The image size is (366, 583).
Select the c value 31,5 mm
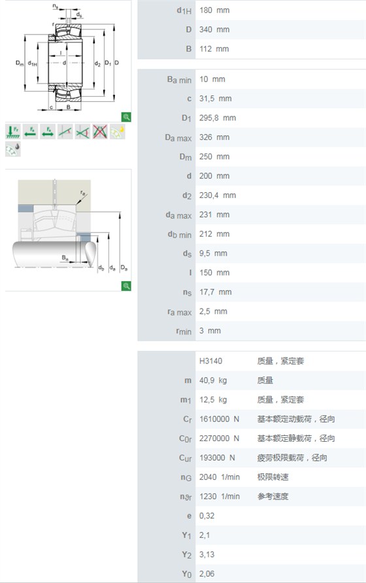coord(216,99)
